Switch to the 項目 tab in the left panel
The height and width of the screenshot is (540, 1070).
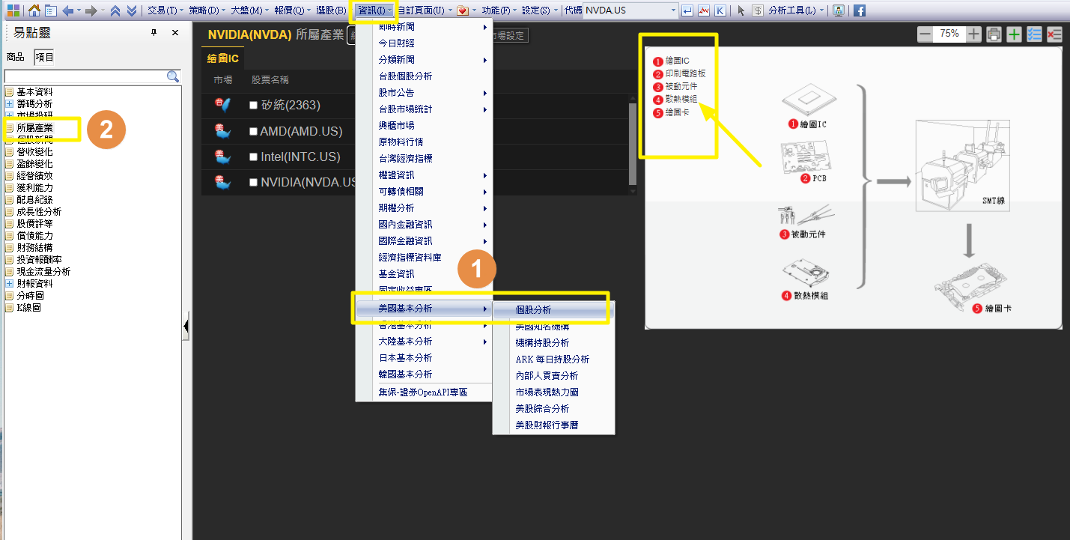point(43,55)
